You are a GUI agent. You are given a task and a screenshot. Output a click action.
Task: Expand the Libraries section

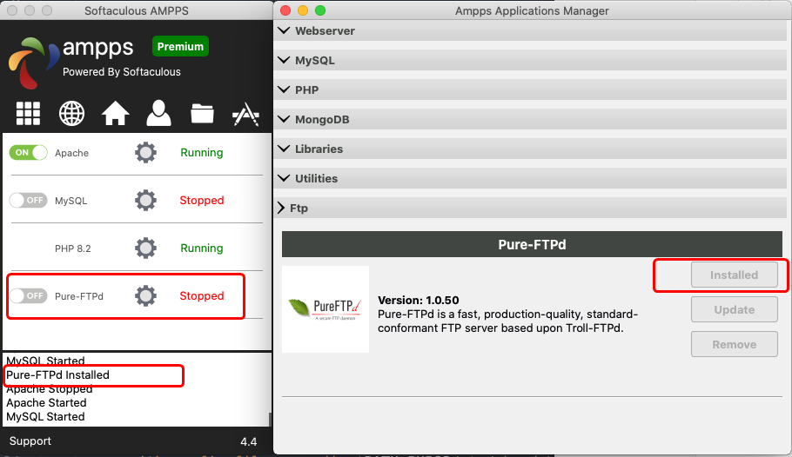pos(530,149)
